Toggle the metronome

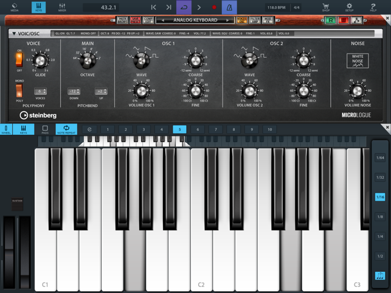point(229,7)
